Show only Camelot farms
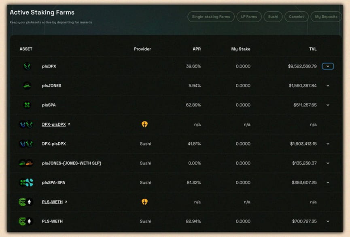Image resolution: width=350 pixels, height=237 pixels. point(297,17)
